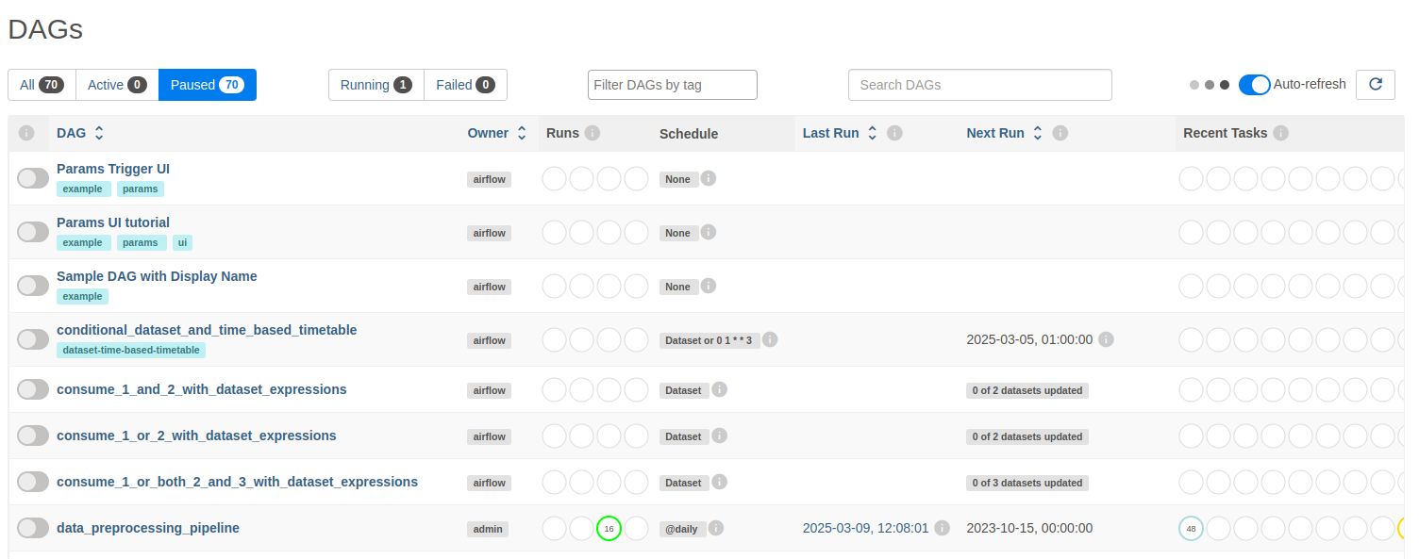Open the Sample DAG with Display Name
This screenshot has height=559, width=1419.
157,276
